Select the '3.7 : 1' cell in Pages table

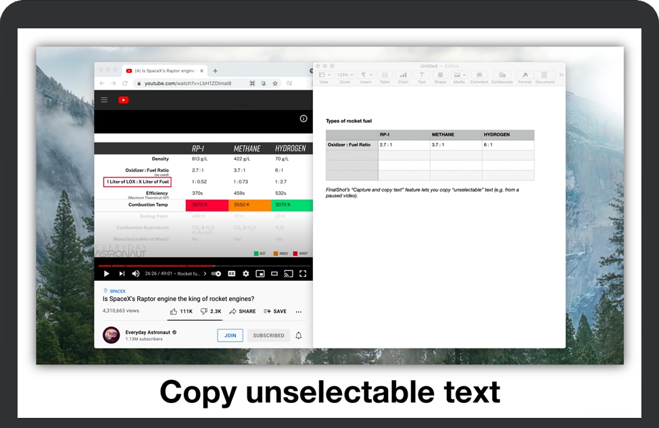point(456,144)
